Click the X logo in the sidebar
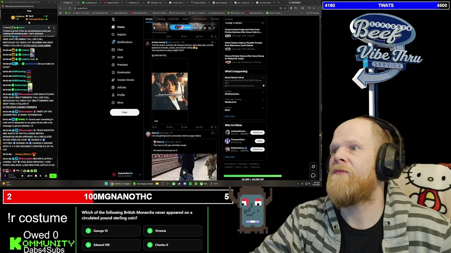Viewport: 451px width, 253px height. (113, 19)
